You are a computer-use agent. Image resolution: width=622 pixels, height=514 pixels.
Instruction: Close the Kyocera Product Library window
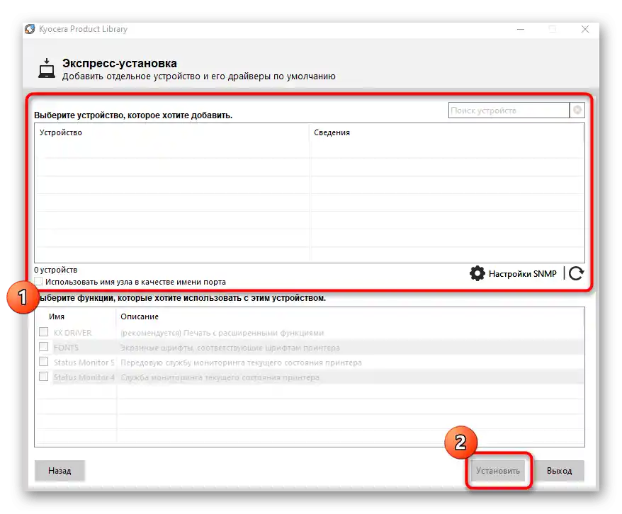click(585, 29)
